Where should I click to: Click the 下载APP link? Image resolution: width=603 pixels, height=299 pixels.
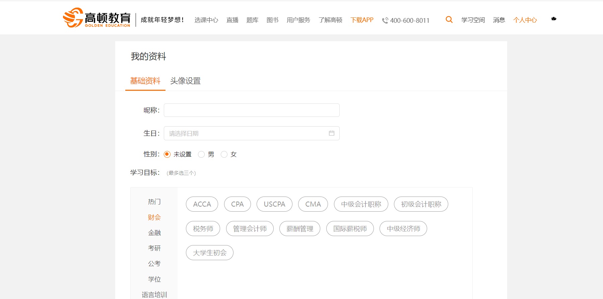[362, 20]
